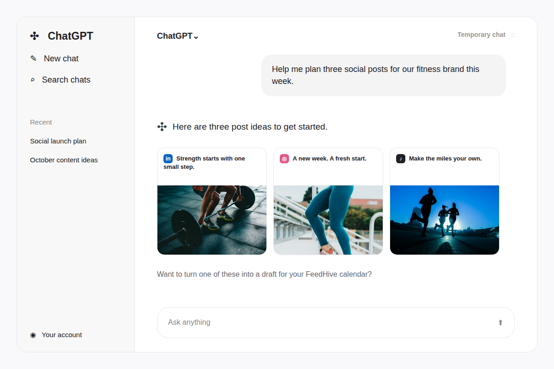This screenshot has height=369, width=554.
Task: Select 'A new week. A fresh start.' caption
Action: [x=330, y=159]
